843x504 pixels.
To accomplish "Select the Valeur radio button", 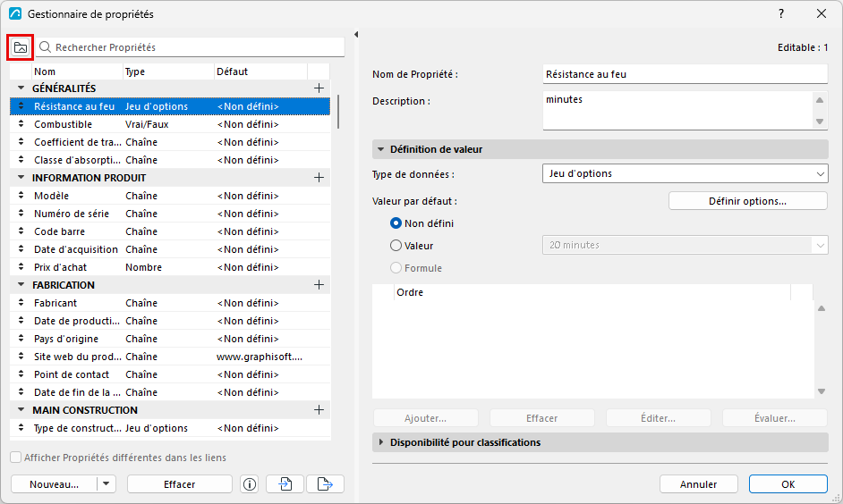I will pyautogui.click(x=396, y=246).
